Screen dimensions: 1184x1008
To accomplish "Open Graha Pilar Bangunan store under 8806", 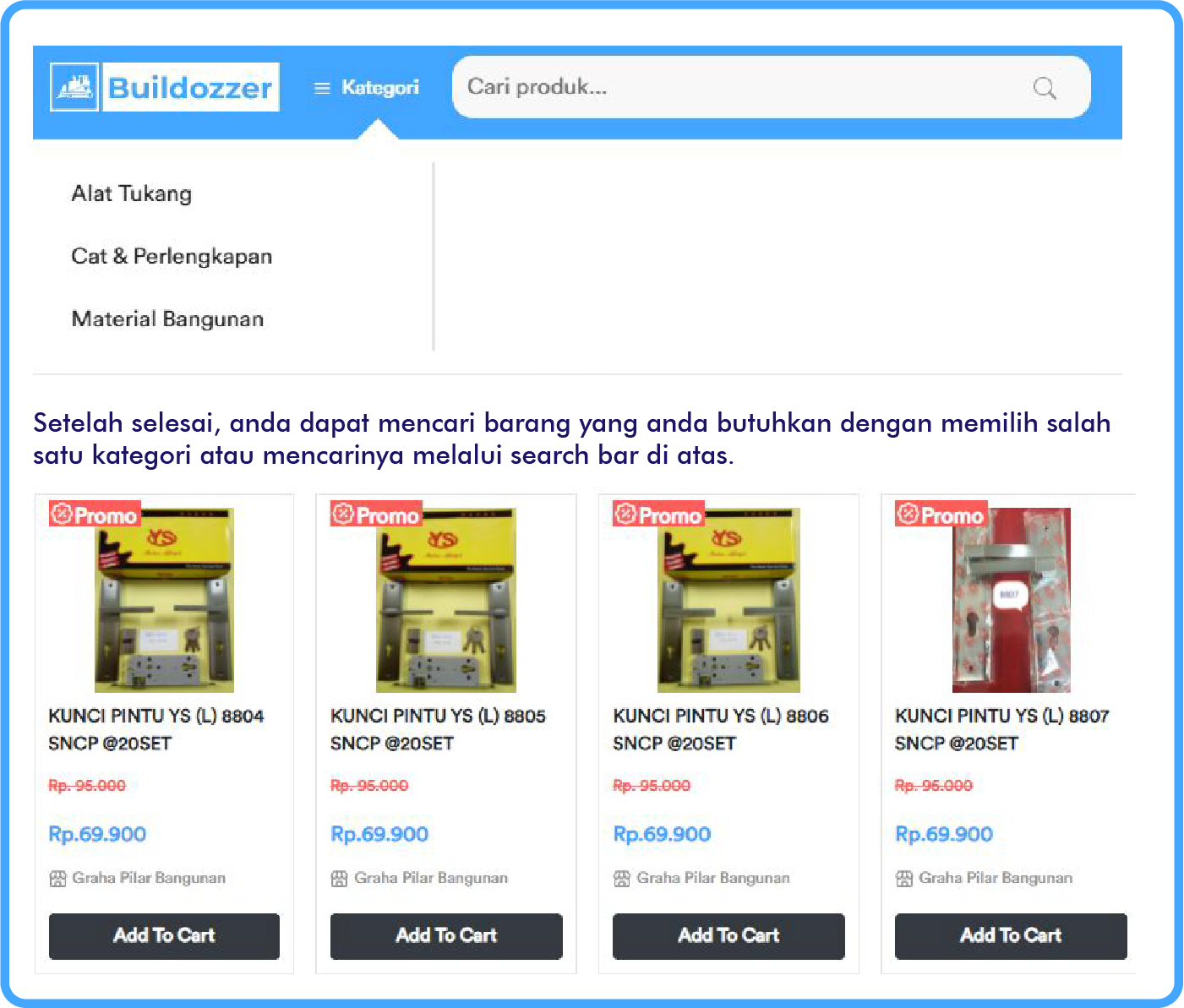I will pyautogui.click(x=712, y=878).
